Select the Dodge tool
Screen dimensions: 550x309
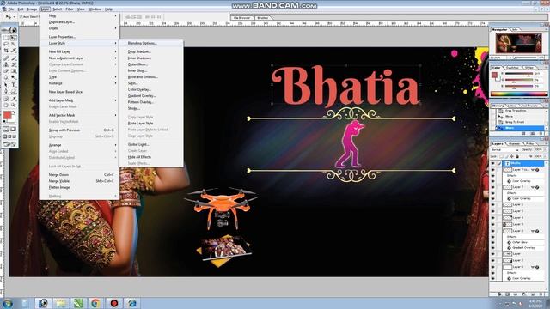(x=14, y=77)
